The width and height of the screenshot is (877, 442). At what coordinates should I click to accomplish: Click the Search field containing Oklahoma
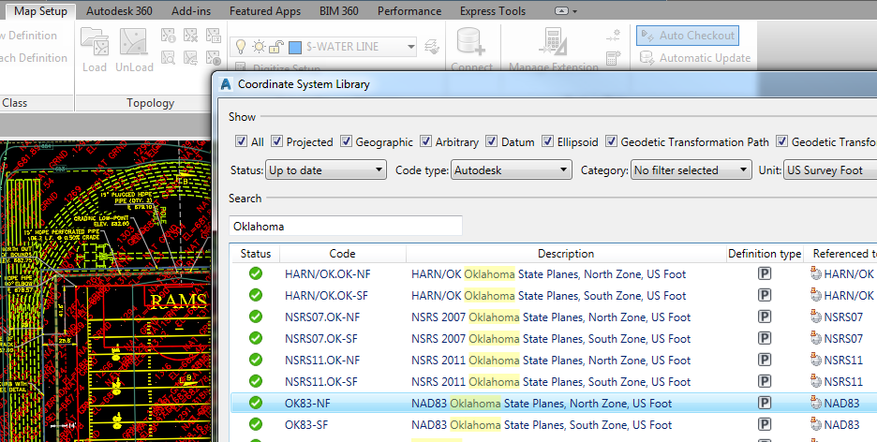coord(346,226)
